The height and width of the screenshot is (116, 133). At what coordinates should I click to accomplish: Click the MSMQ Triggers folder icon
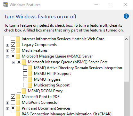(x=30, y=79)
